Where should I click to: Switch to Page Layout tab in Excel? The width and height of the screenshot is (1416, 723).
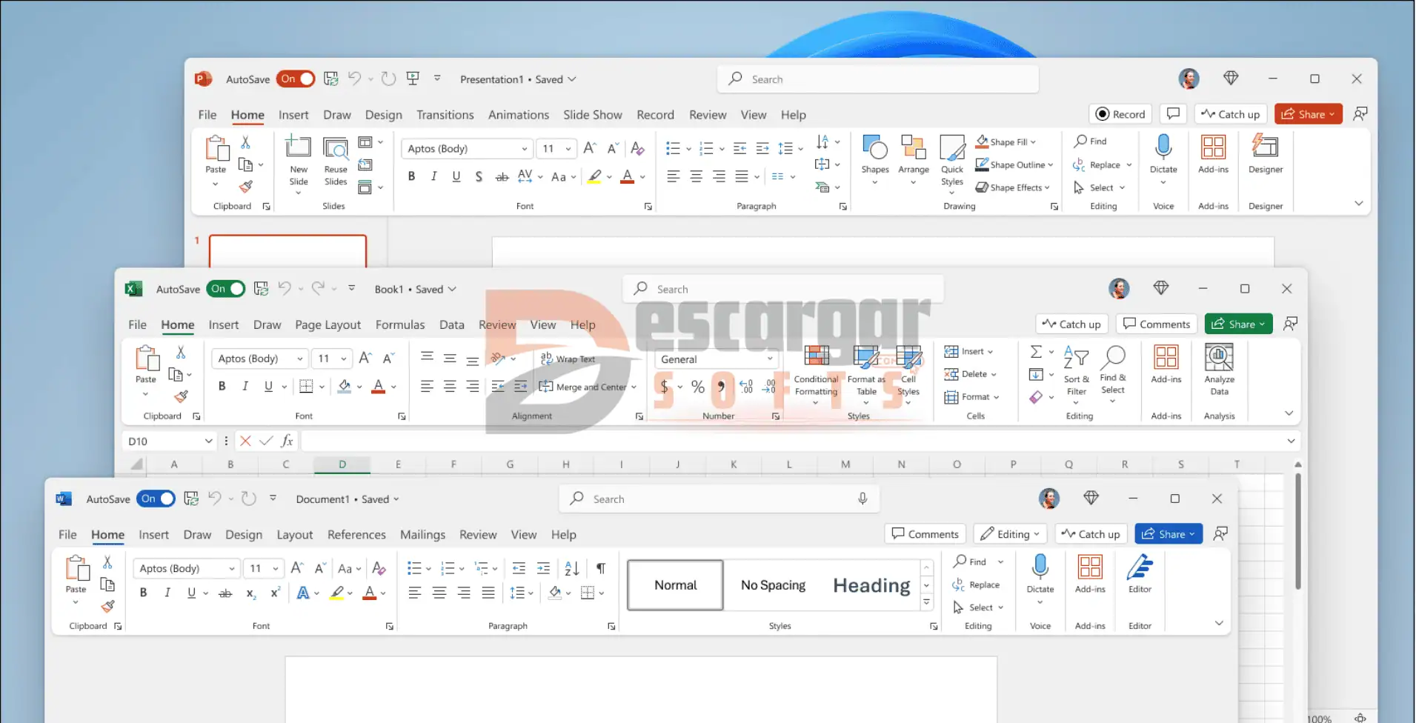pyautogui.click(x=328, y=324)
